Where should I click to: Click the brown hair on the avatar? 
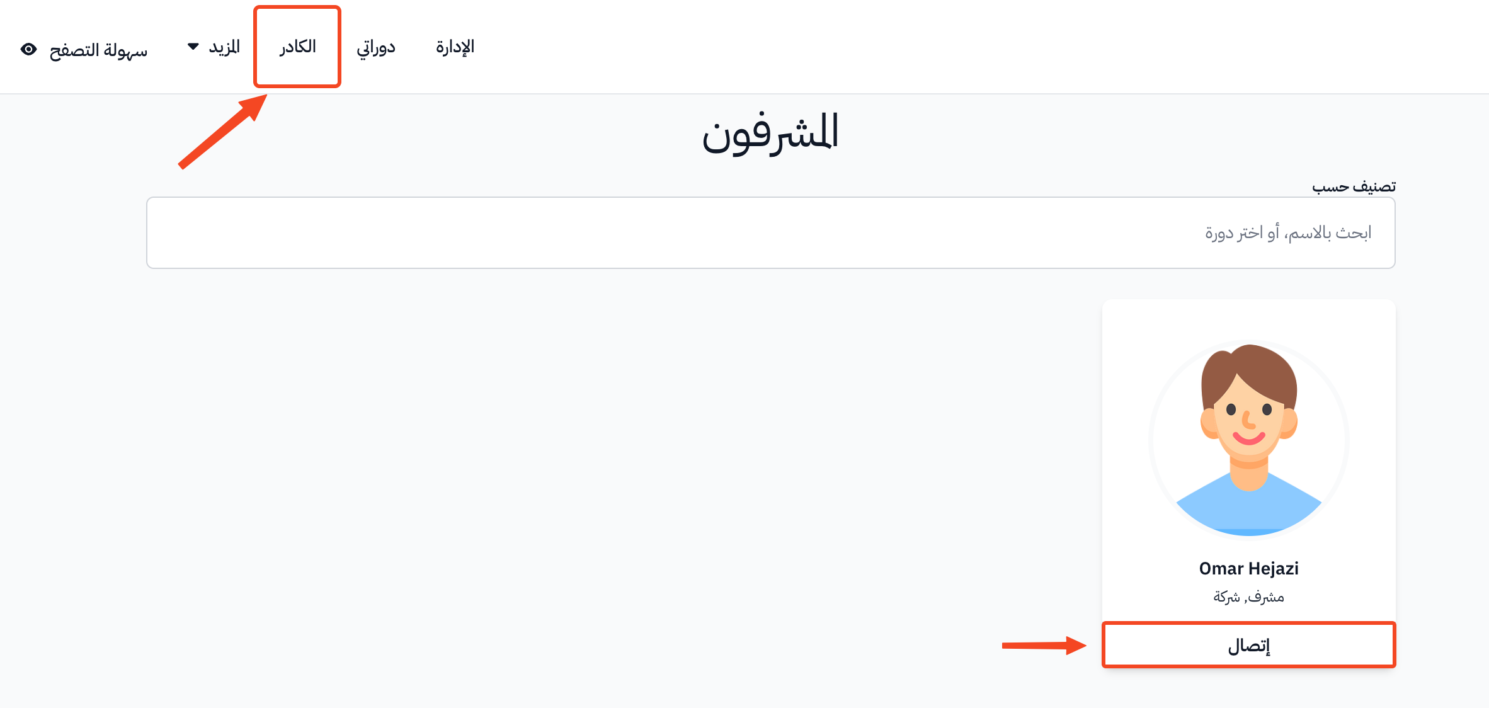[x=1250, y=372]
